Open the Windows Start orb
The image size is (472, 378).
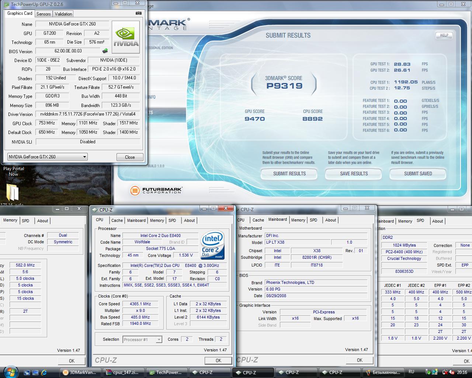pyautogui.click(x=10, y=372)
